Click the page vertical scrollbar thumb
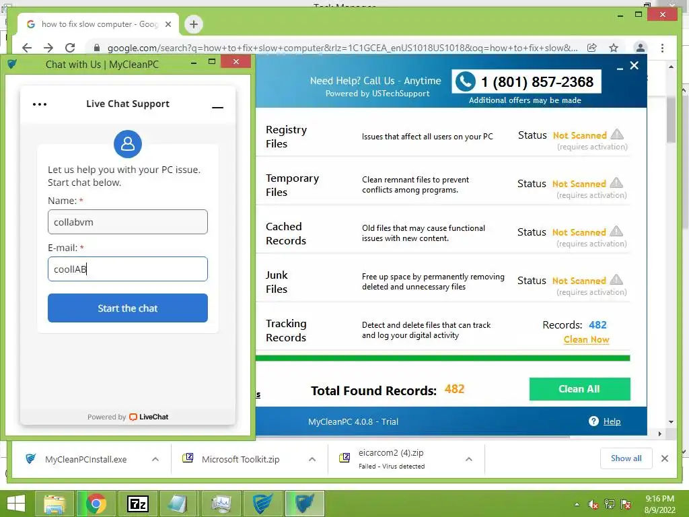689x517 pixels. tap(671, 120)
